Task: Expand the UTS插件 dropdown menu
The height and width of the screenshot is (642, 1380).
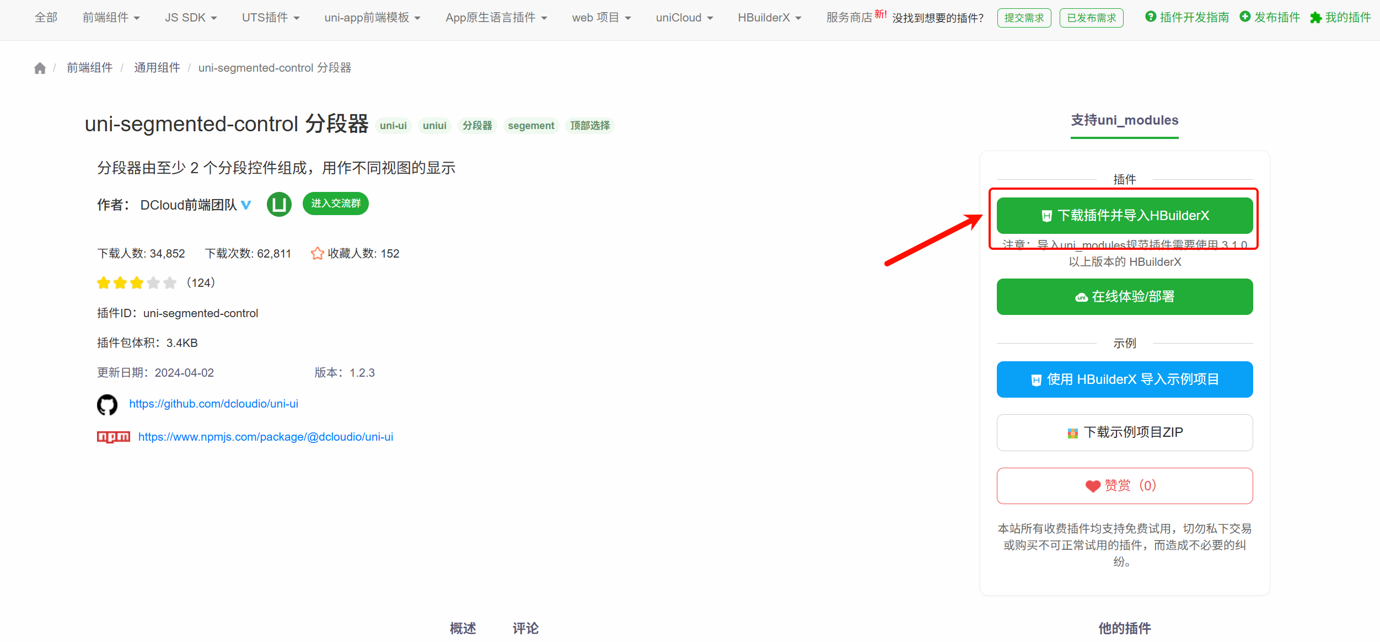Action: (271, 18)
